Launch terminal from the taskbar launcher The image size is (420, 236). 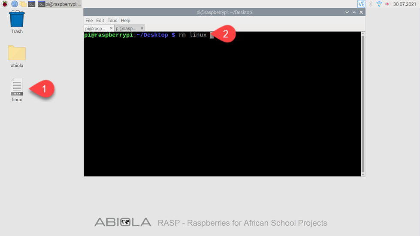(32, 4)
